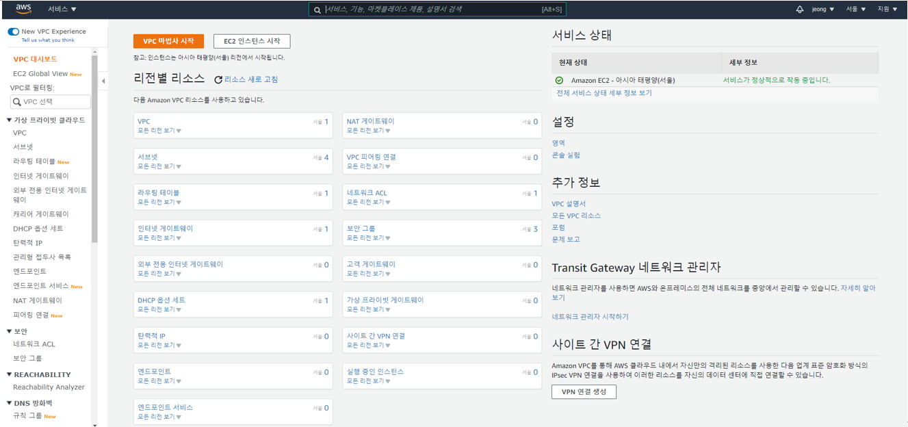
Task: Open the 고객 게이트웨이 resource card link
Action: pyautogui.click(x=371, y=264)
